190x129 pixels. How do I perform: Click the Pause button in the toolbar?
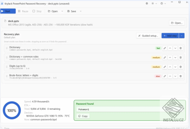23,11
